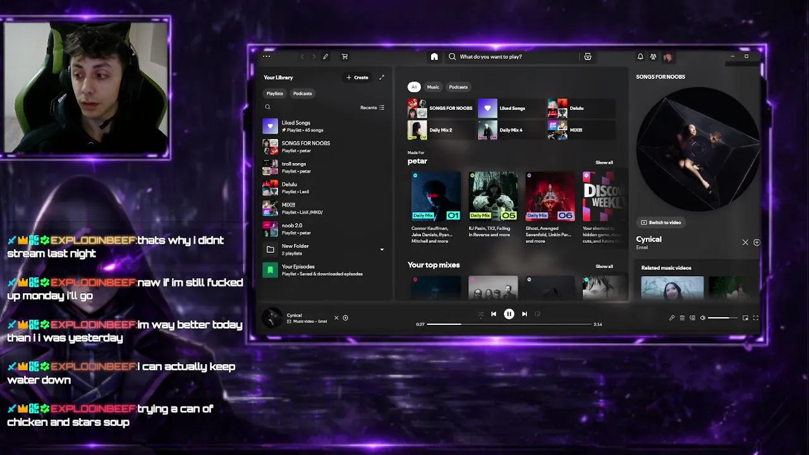This screenshot has height=455, width=809.
Task: Open Delulu playlist in library
Action: (x=324, y=188)
